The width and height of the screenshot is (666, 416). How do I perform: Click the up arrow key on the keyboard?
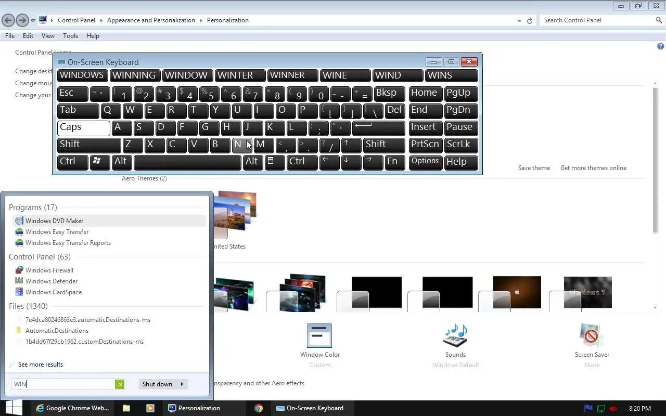[352, 145]
